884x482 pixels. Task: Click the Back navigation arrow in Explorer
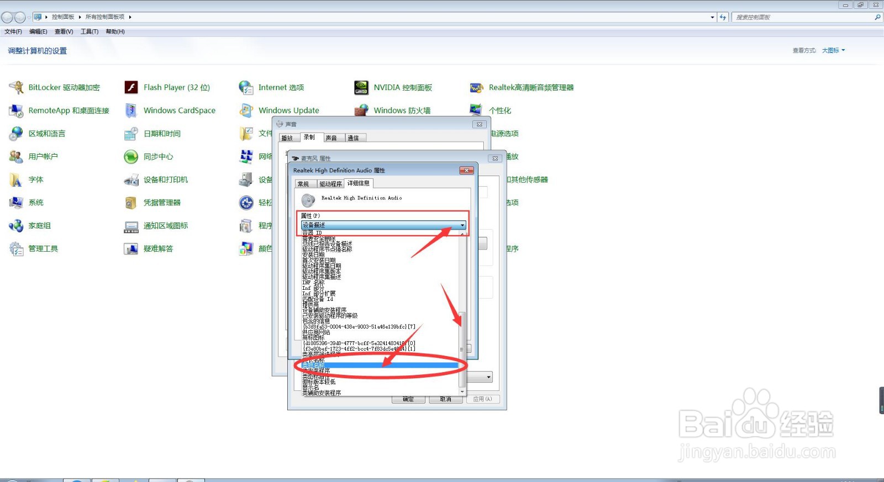tap(7, 17)
